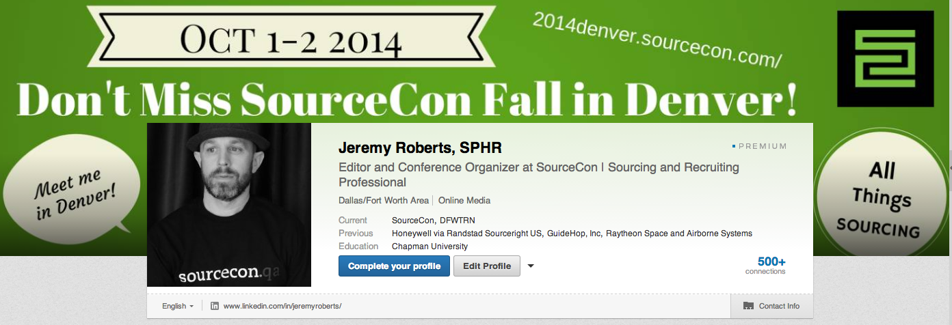Click the Previous companies line starting Honeywell
The height and width of the screenshot is (325, 952).
[x=572, y=234]
